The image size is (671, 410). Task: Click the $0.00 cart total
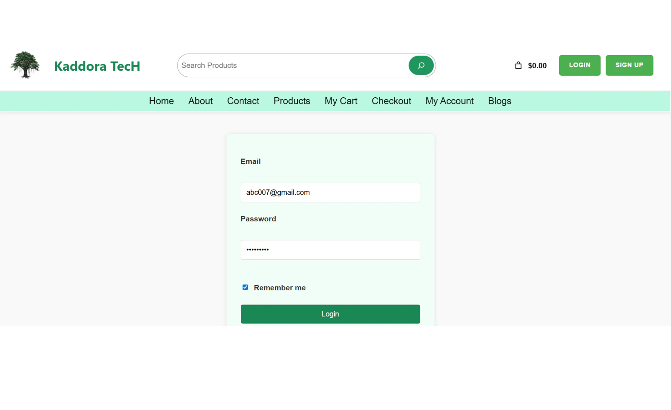[x=537, y=66]
